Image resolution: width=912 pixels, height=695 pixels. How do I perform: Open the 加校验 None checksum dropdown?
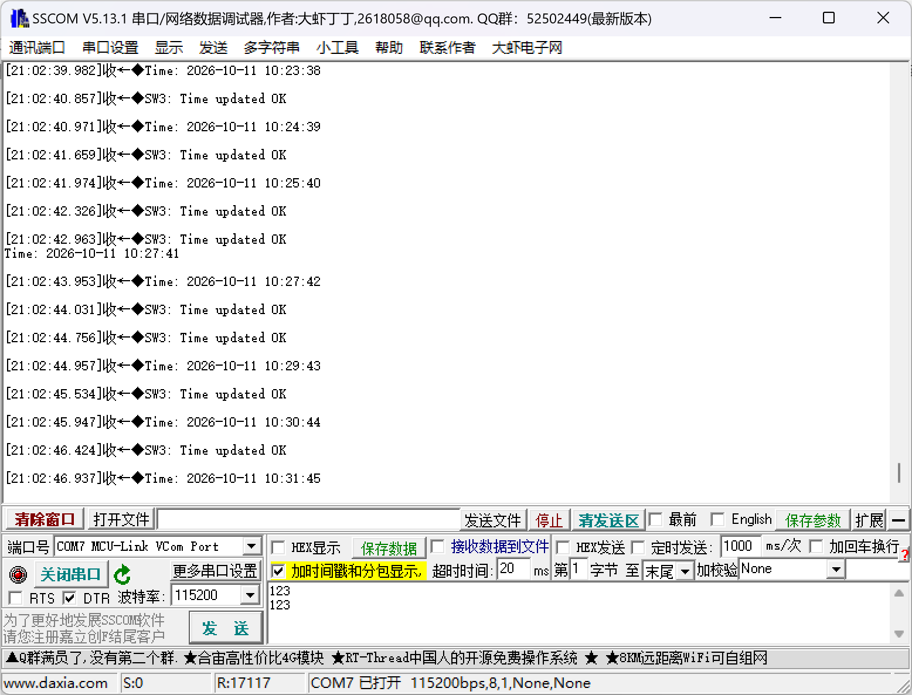point(836,569)
